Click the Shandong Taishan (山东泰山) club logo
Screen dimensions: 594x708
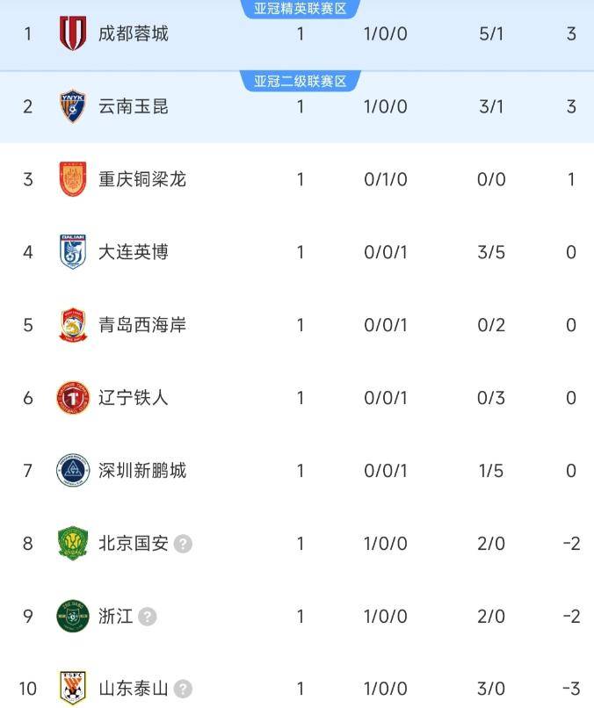tap(73, 688)
